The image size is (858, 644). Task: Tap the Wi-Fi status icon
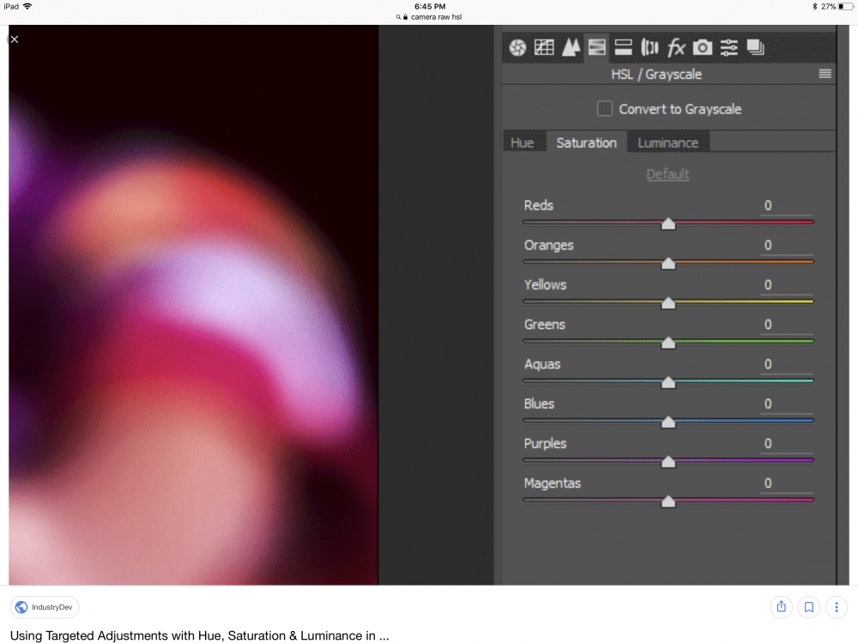point(27,7)
